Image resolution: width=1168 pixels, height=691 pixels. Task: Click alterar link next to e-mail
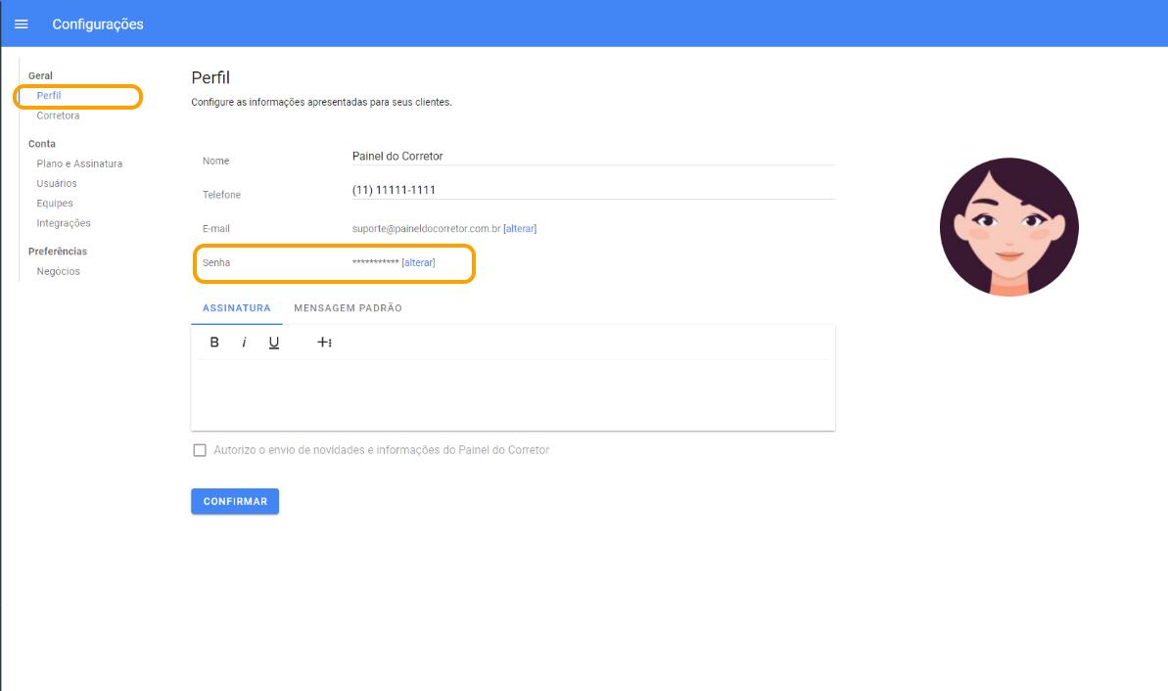tap(520, 229)
